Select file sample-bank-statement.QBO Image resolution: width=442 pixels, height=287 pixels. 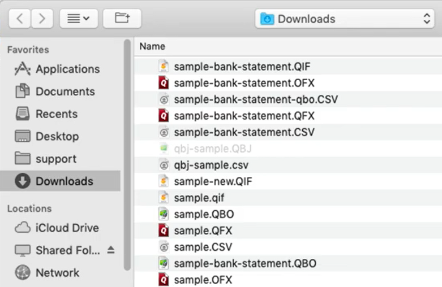click(x=288, y=263)
